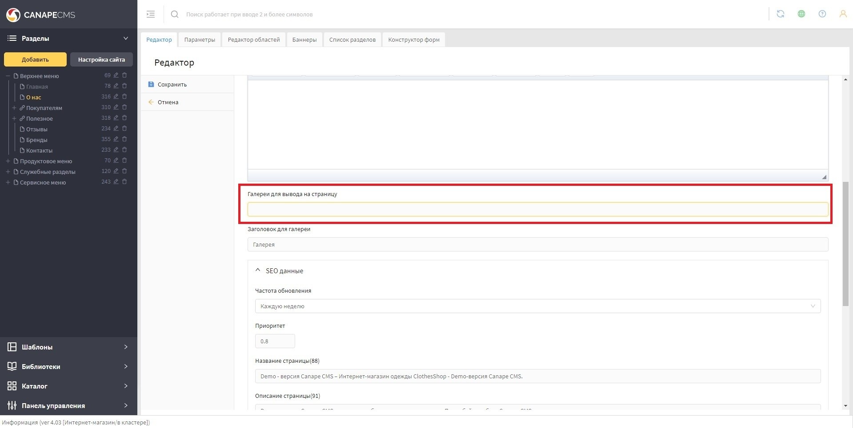Click the refresh icon in top bar
This screenshot has width=853, height=428.
(780, 14)
